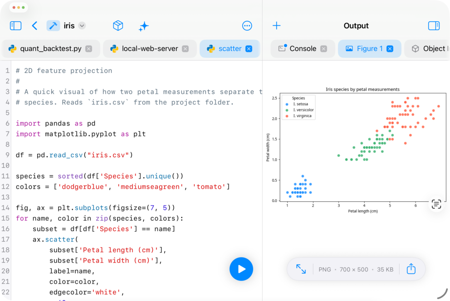450x301 pixels.
Task: Click 'import pandas as pd' line
Action: coord(55,124)
